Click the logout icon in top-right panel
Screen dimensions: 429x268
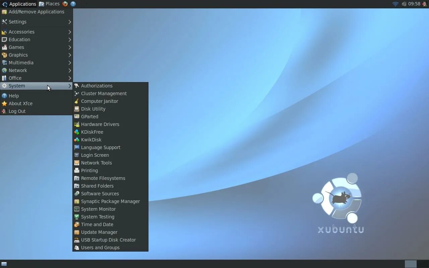coord(424,4)
